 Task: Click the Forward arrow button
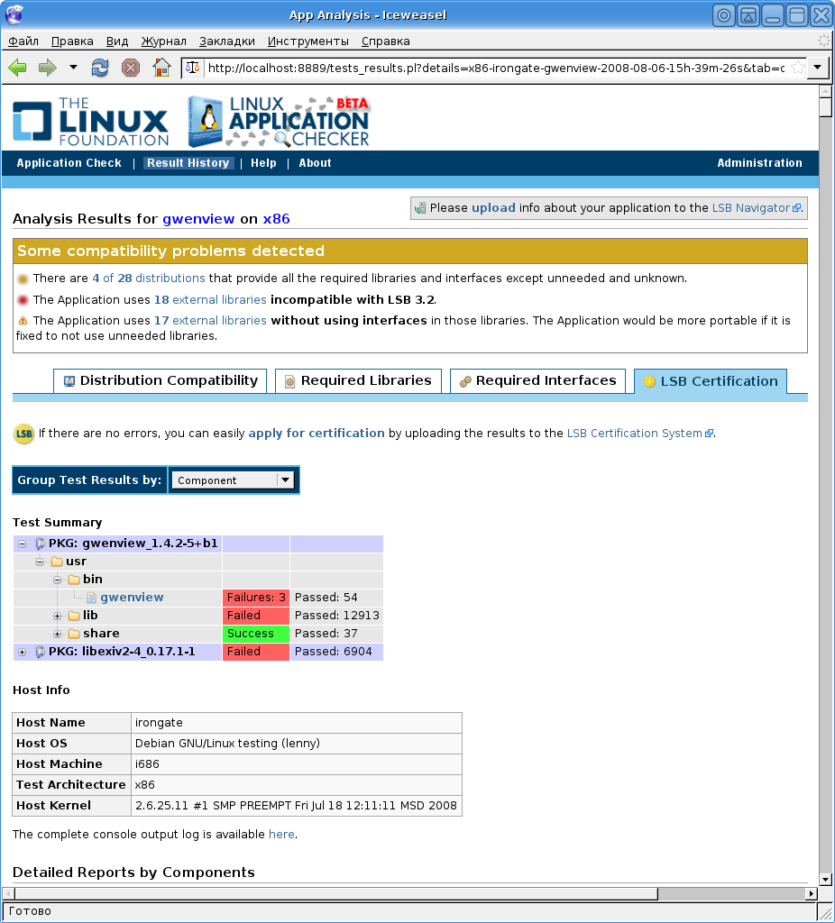[x=47, y=68]
